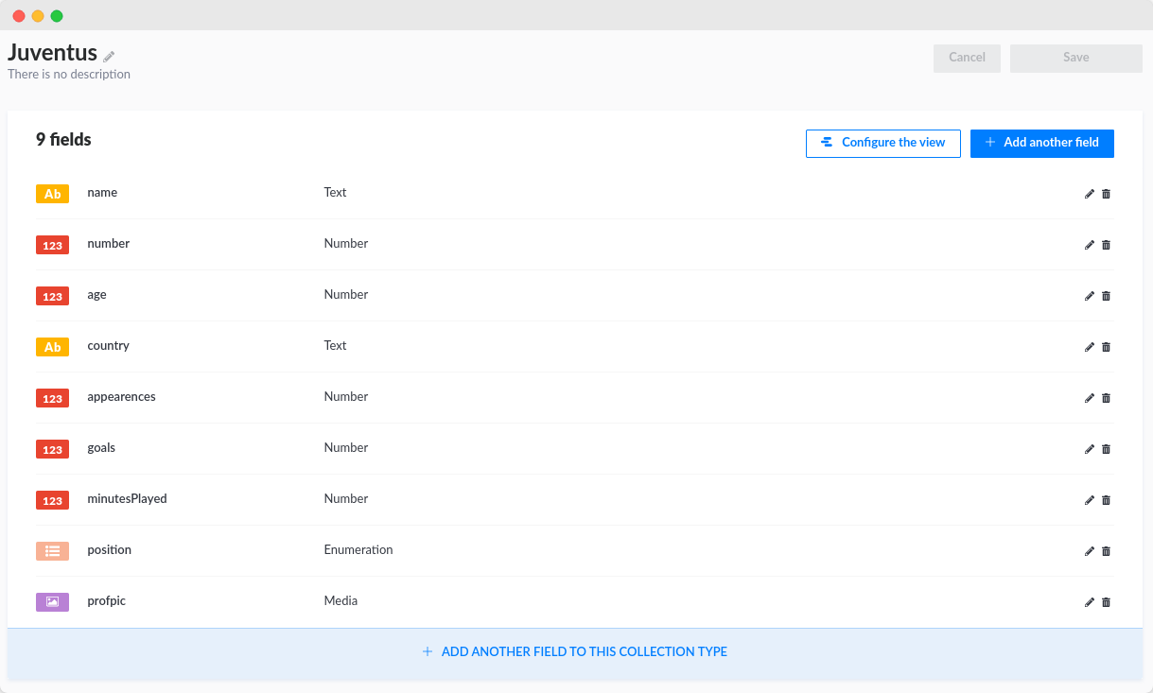Click the 123 number badge for number
Screen dimensions: 1153x693
(x=52, y=245)
